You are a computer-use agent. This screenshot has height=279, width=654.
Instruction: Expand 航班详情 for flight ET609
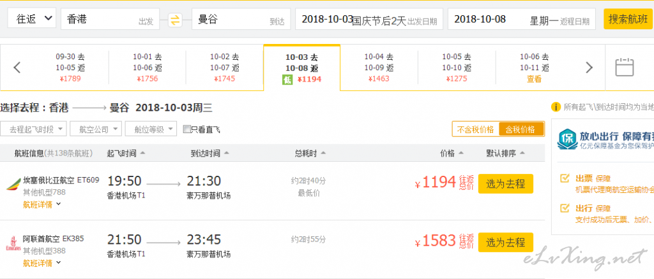click(x=42, y=204)
